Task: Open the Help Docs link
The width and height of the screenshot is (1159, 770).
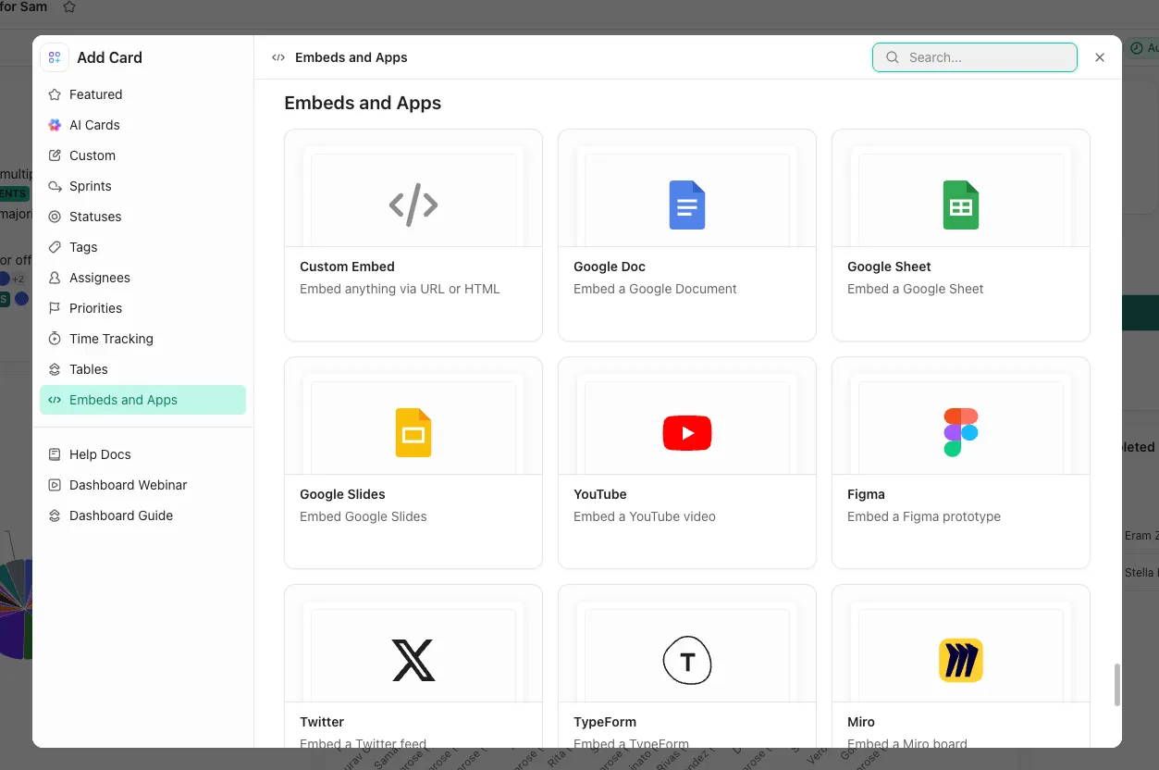Action: click(x=142, y=454)
